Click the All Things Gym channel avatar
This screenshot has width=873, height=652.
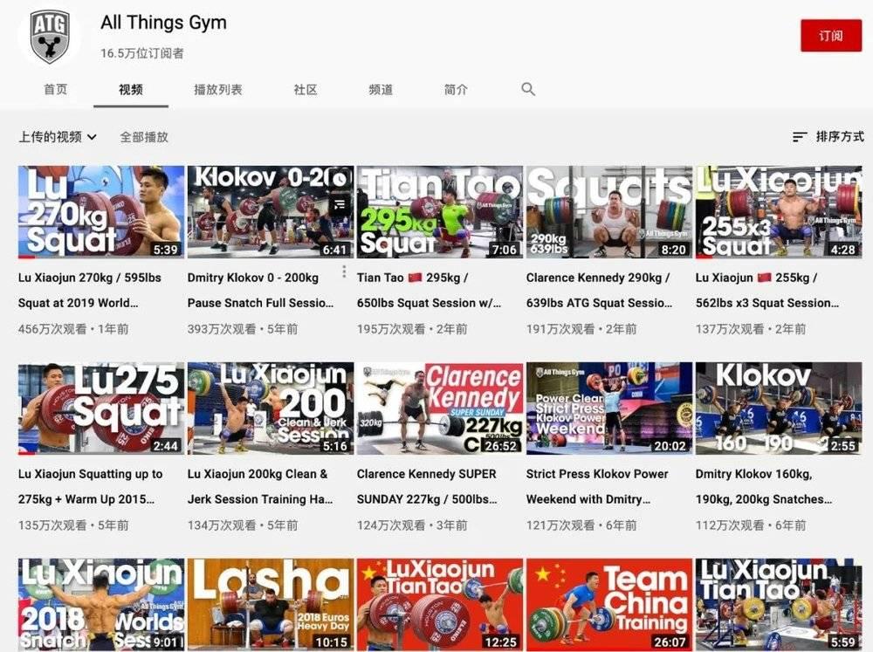tap(50, 35)
